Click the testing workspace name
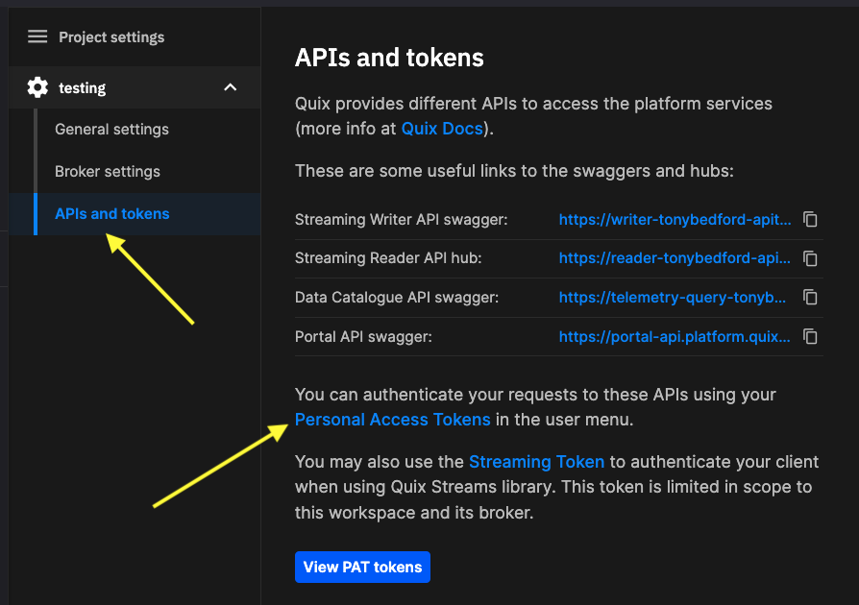859x605 pixels. [x=81, y=87]
